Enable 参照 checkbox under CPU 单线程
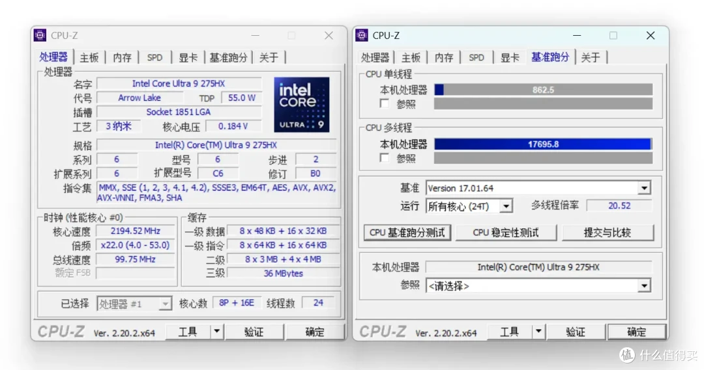Image resolution: width=704 pixels, height=370 pixels. 385,103
